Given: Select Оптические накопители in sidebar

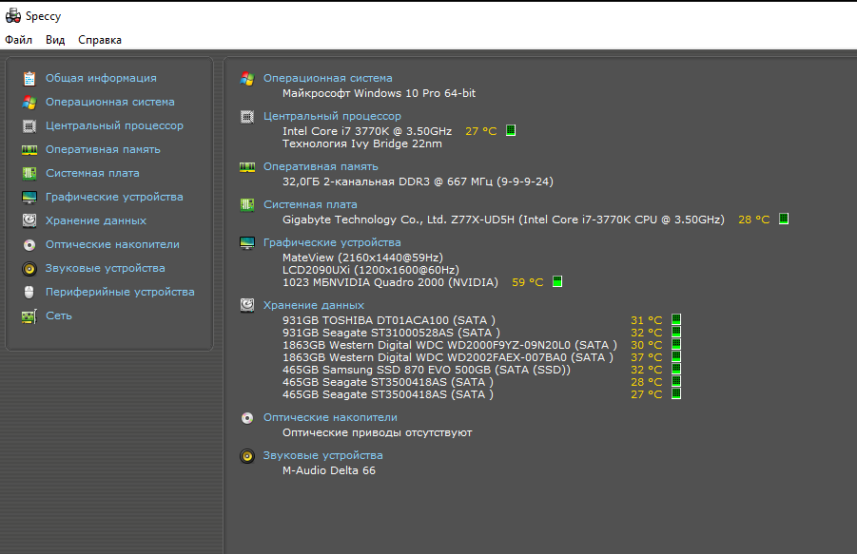Looking at the screenshot, I should point(112,244).
